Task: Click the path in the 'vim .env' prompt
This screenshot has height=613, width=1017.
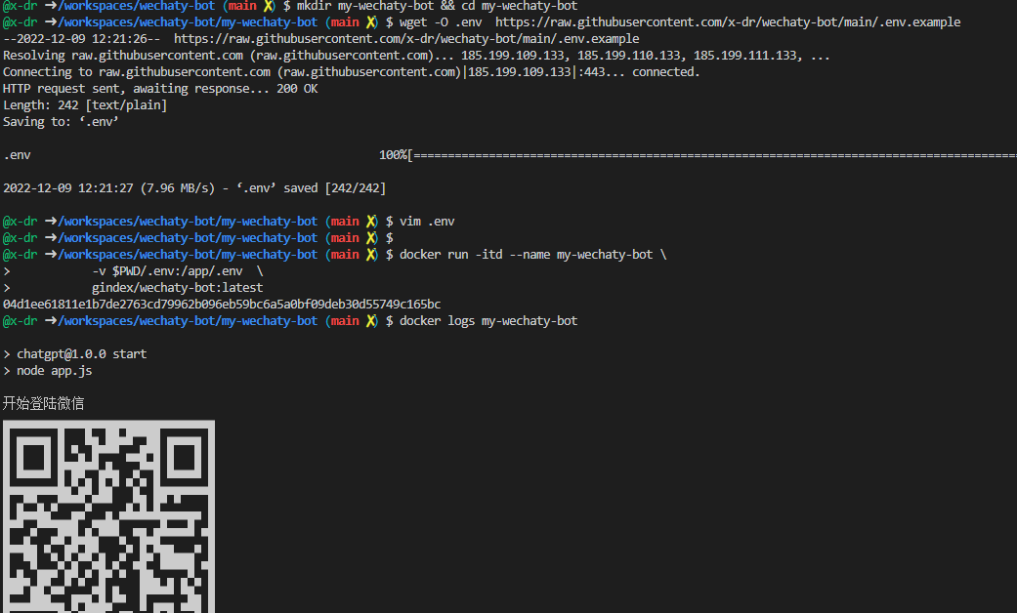Action: point(188,221)
